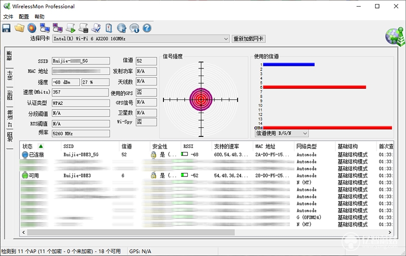Click the AP list scrollbar right arrow
Image resolution: width=406 pixels, height=256 pixels.
(390, 232)
